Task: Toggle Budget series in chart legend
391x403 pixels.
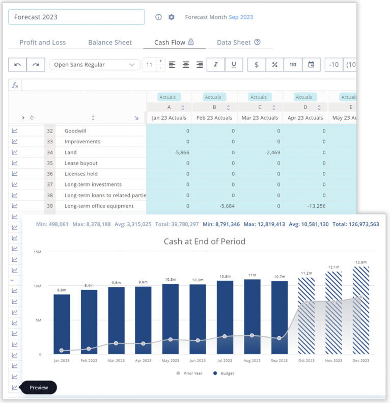Action: pos(223,373)
